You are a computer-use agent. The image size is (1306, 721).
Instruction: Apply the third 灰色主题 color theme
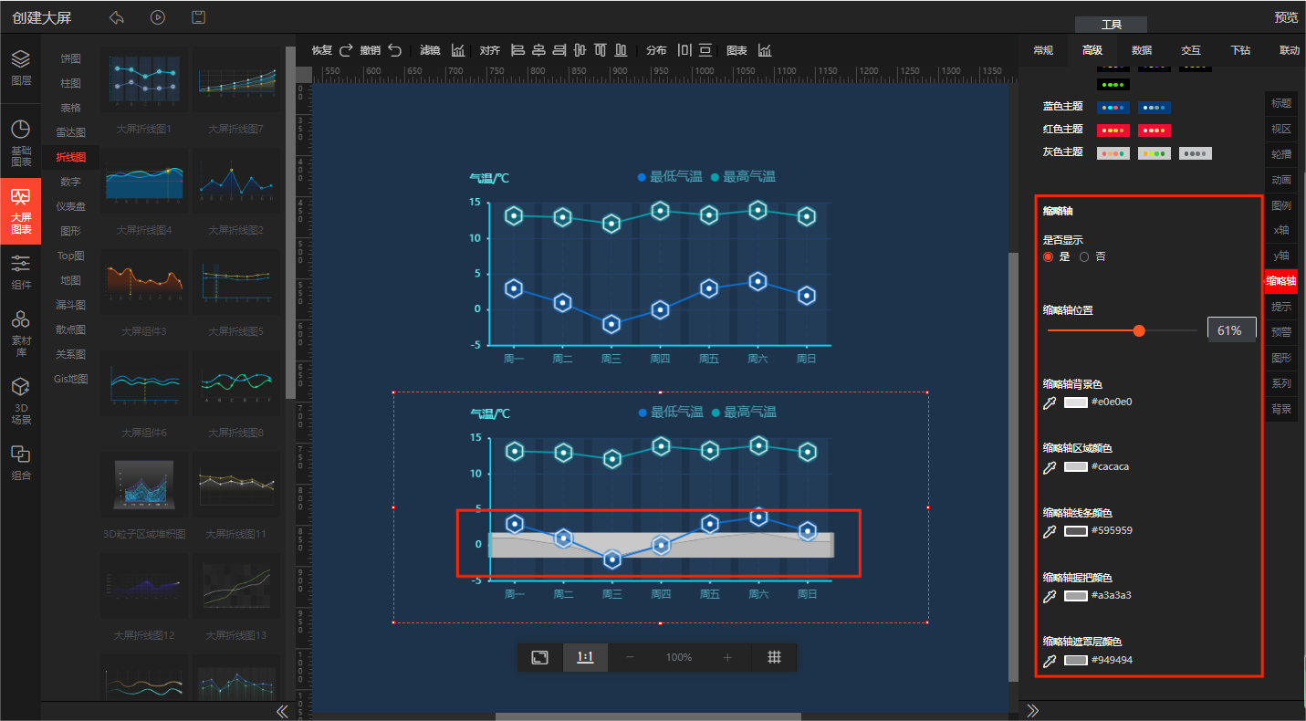coord(1196,153)
